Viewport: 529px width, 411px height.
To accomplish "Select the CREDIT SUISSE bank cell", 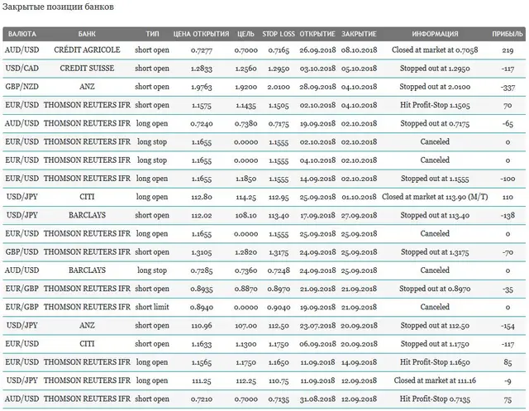I will coord(87,68).
